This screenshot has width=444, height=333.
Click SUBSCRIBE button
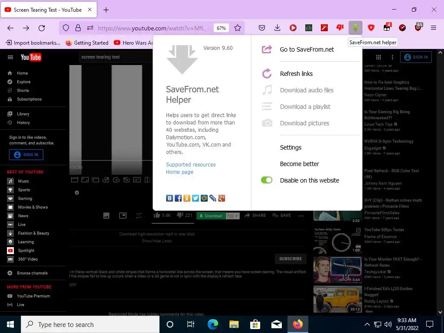click(x=291, y=259)
